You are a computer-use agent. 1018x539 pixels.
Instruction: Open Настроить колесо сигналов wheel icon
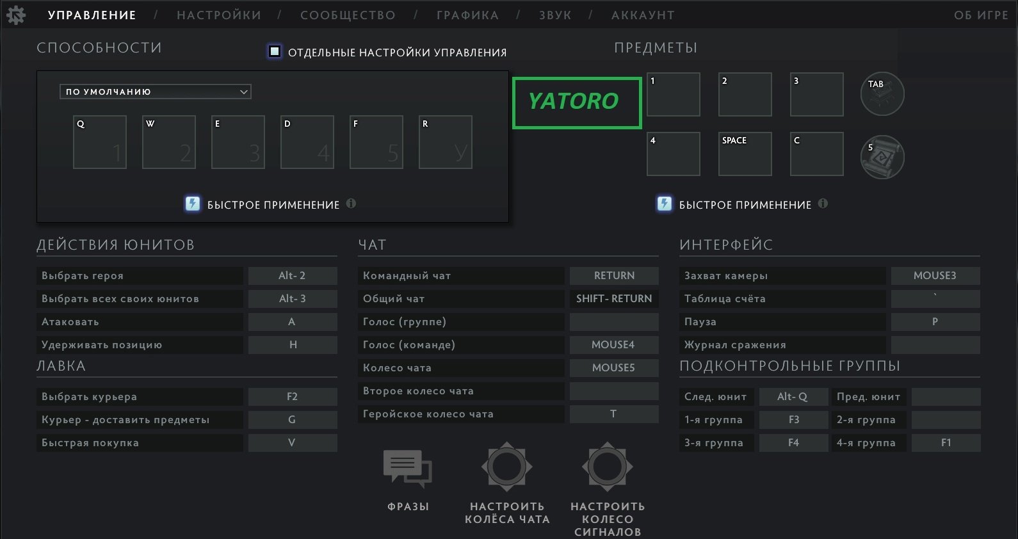[607, 467]
